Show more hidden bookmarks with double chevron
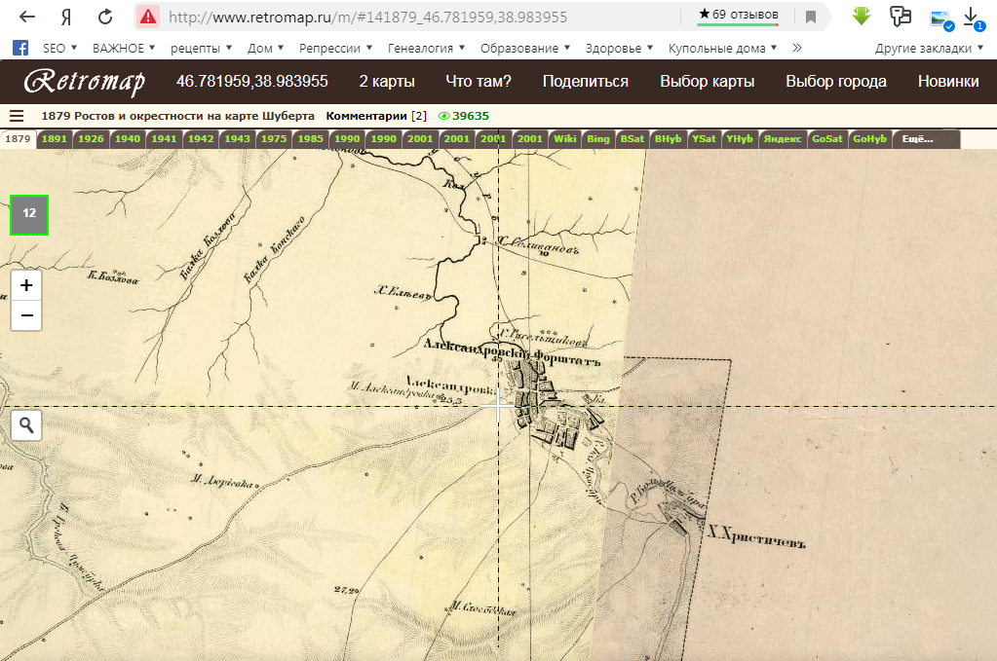 click(796, 48)
